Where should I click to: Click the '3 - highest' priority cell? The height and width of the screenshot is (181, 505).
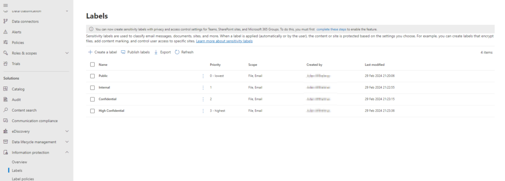pos(217,111)
